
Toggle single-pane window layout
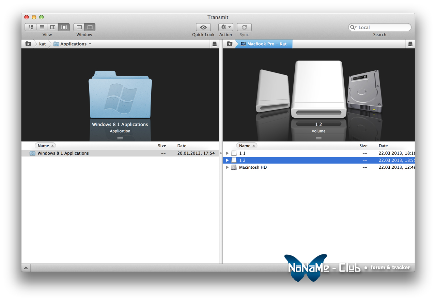(79, 27)
